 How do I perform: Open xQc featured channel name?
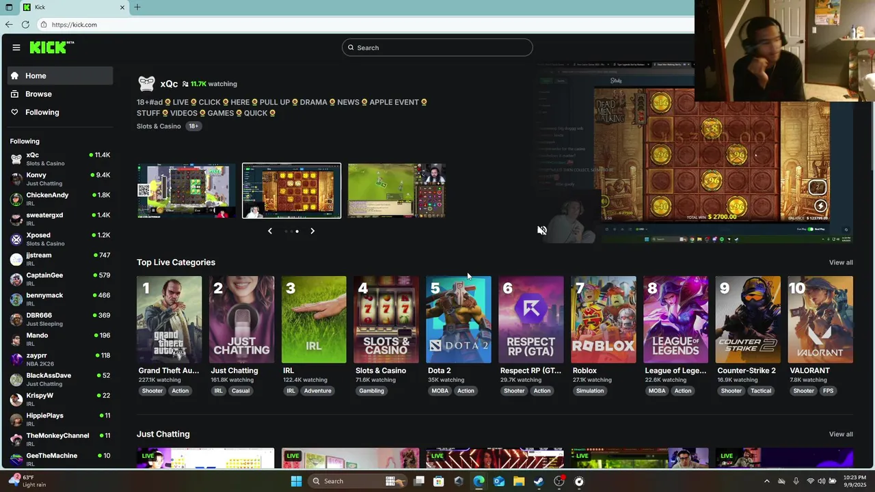tap(169, 84)
